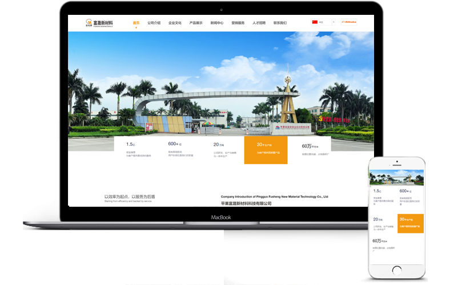Open the 公司介绍 menu item
This screenshot has width=458, height=285.
(x=154, y=23)
